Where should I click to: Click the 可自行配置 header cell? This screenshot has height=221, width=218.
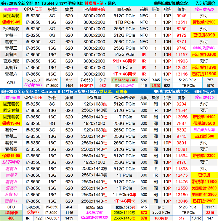click(x=11, y=97)
